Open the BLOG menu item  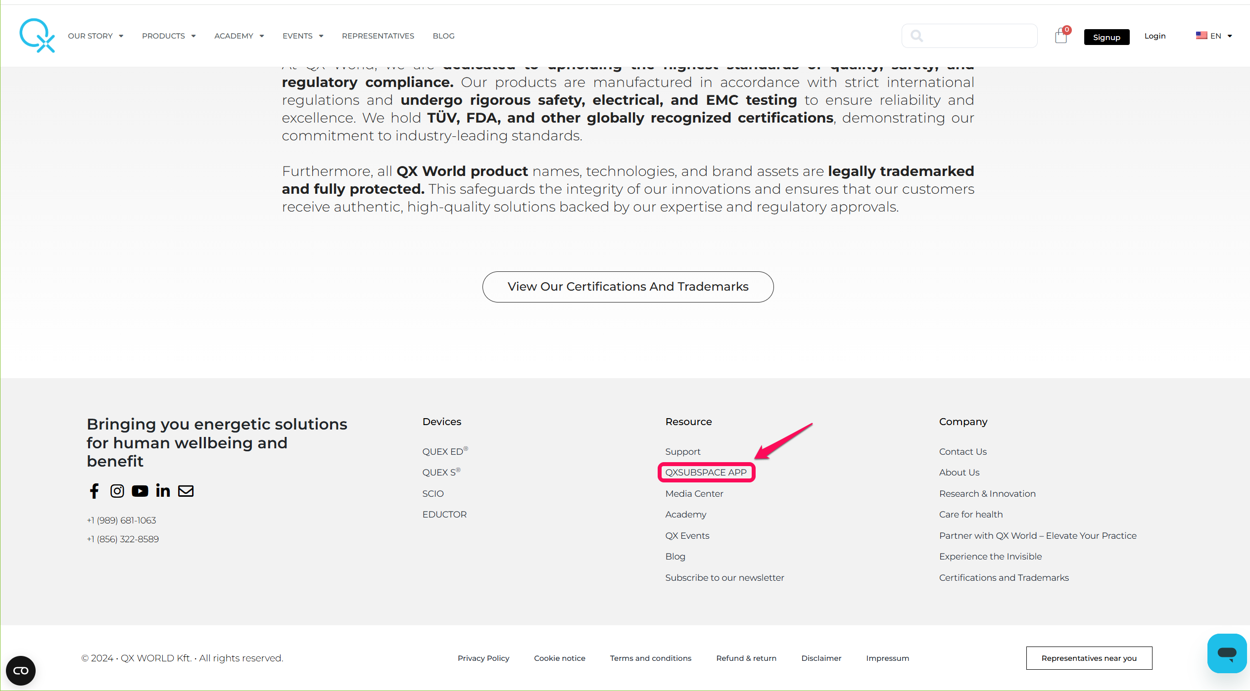point(443,36)
